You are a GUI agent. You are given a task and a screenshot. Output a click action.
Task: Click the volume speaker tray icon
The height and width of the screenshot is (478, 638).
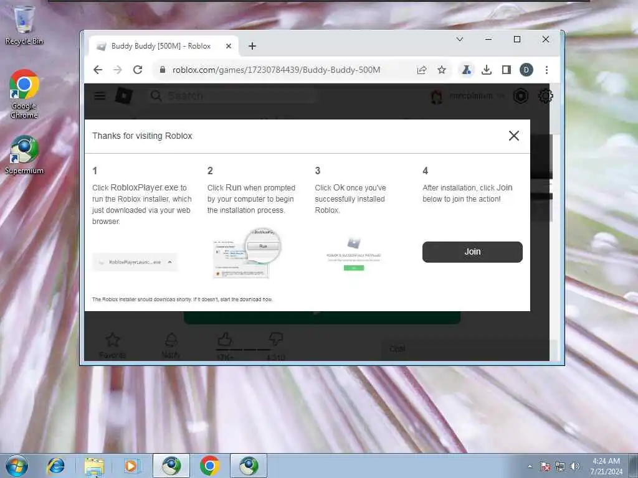(574, 466)
